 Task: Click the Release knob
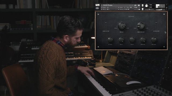[154, 40]
